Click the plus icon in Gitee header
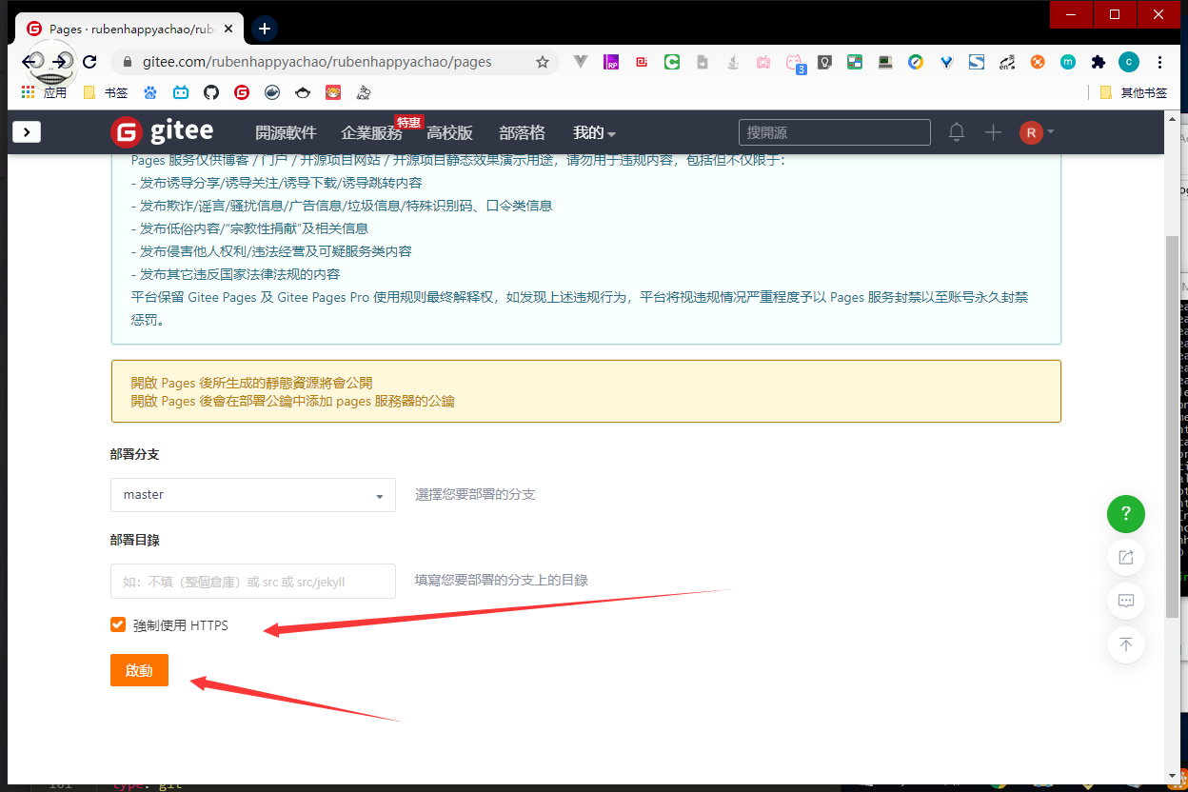 click(993, 132)
